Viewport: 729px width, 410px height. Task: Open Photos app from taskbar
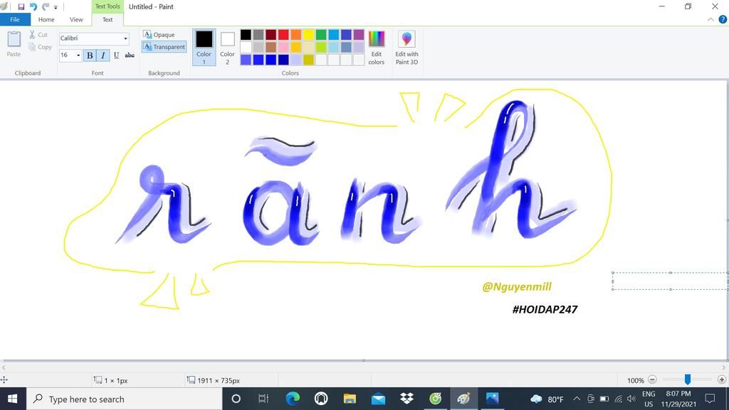coord(493,399)
